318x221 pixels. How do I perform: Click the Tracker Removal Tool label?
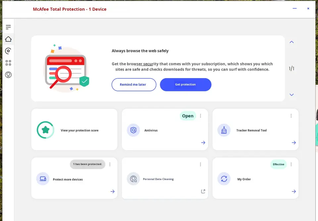[251, 130]
